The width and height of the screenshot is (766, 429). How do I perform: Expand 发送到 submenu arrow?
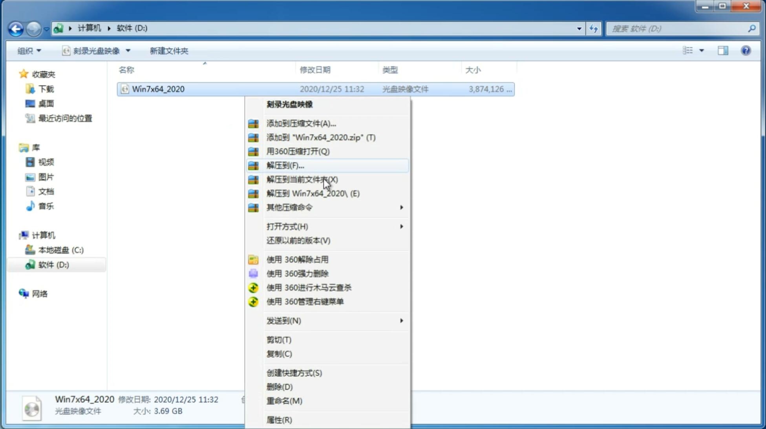coord(401,321)
